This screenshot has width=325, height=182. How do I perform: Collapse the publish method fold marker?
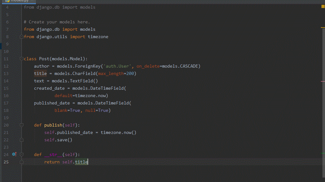(x=21, y=125)
